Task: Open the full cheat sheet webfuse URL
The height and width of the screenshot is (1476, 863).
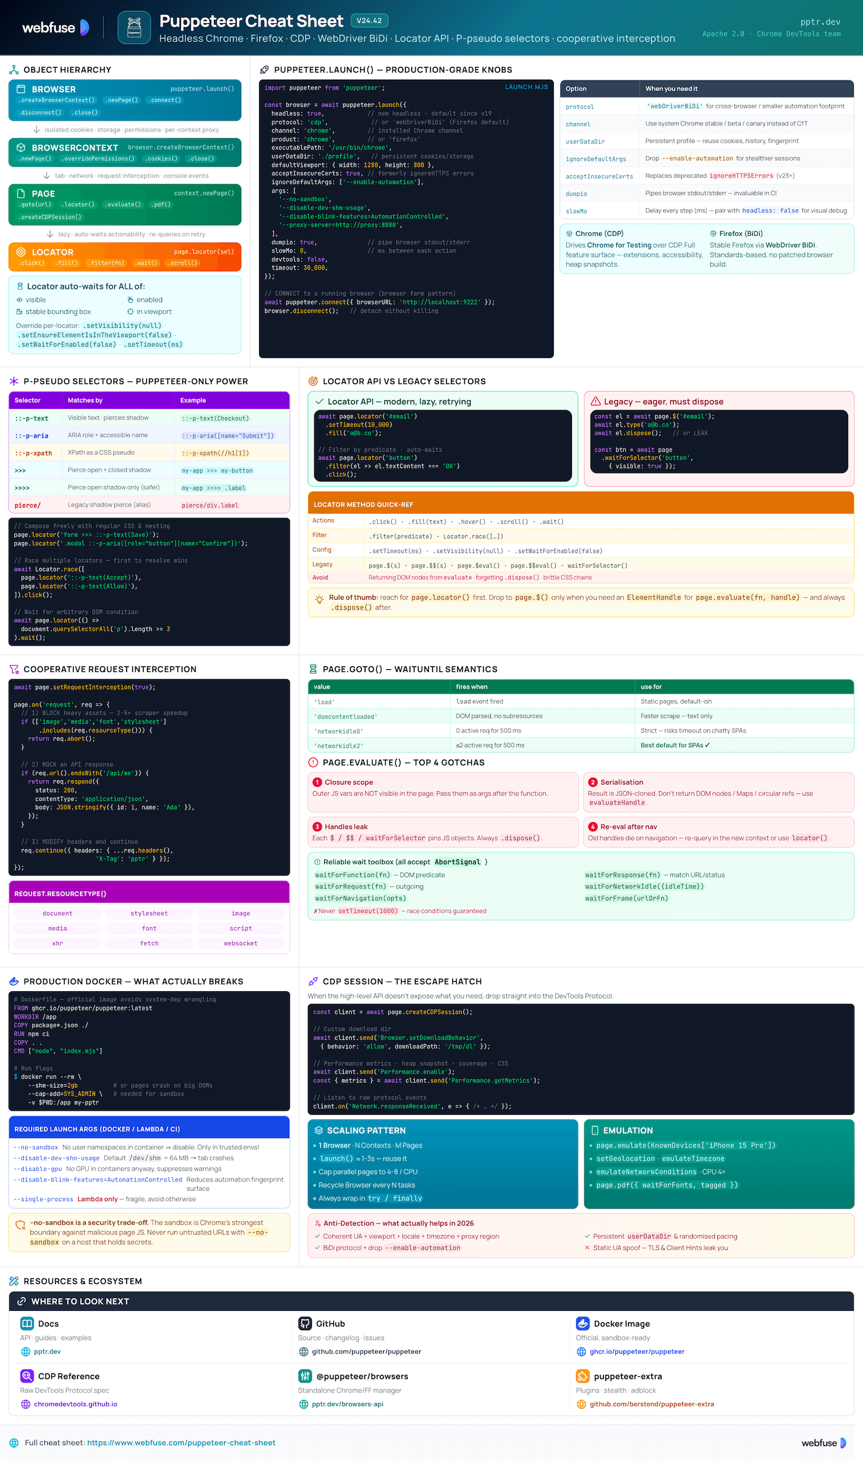Action: [181, 1443]
